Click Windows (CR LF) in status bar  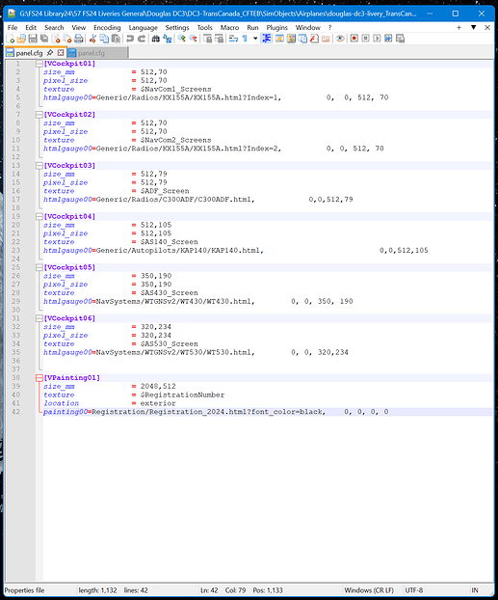tap(369, 590)
